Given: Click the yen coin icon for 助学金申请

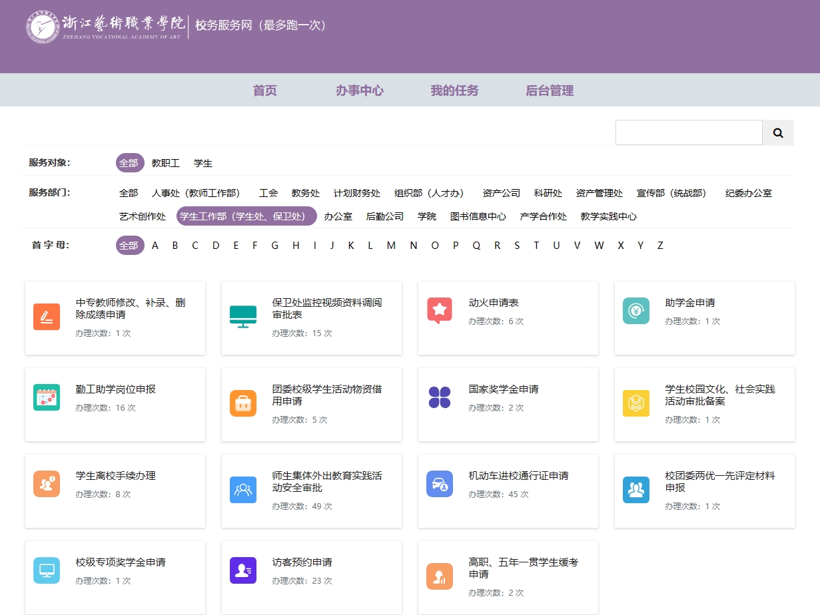Looking at the screenshot, I should (635, 311).
